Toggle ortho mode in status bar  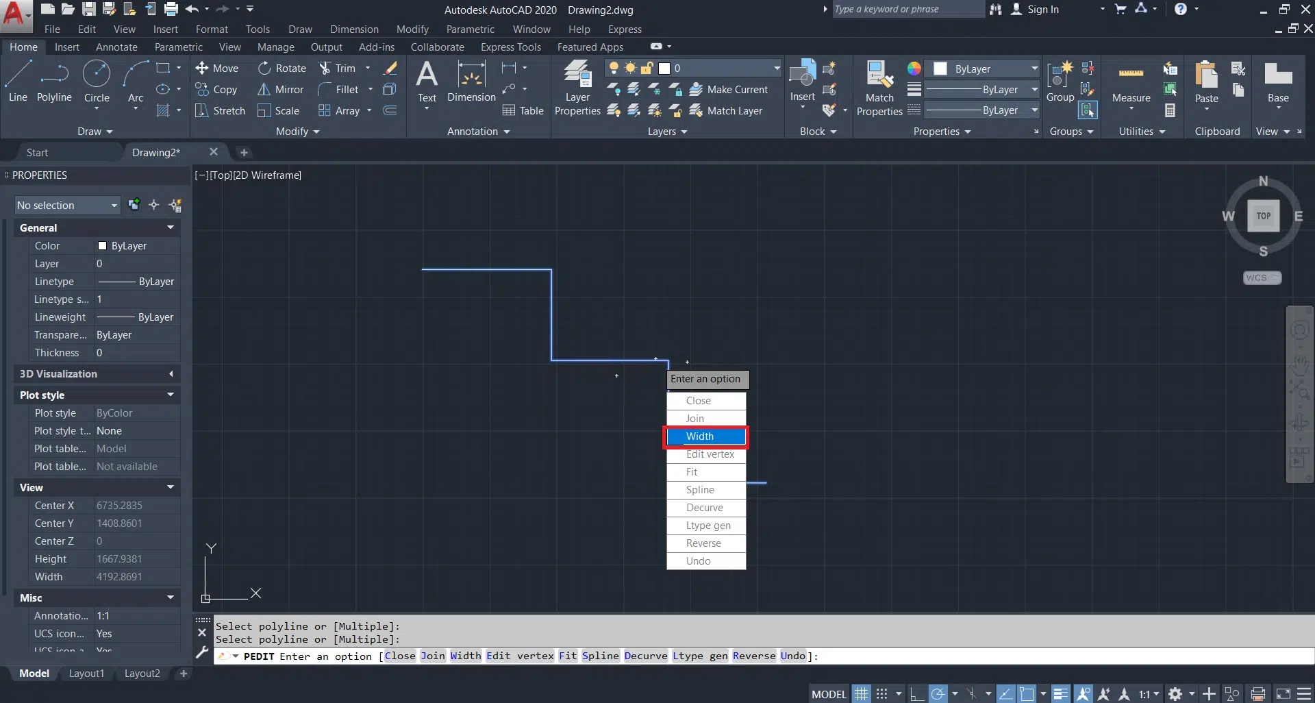coord(917,694)
